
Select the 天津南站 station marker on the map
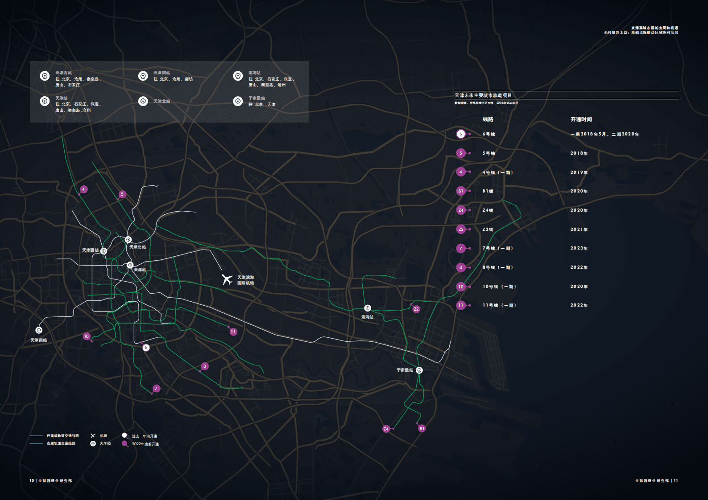pos(39,330)
